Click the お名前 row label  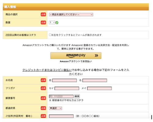coord(9,80)
